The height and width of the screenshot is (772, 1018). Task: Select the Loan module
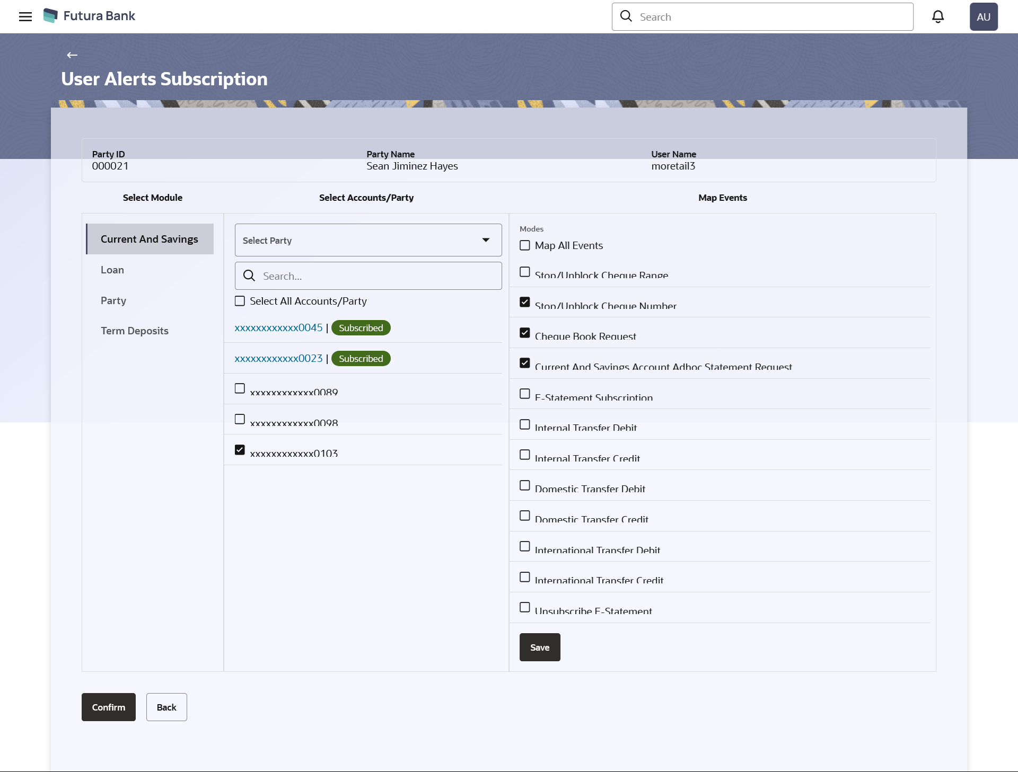[112, 270]
